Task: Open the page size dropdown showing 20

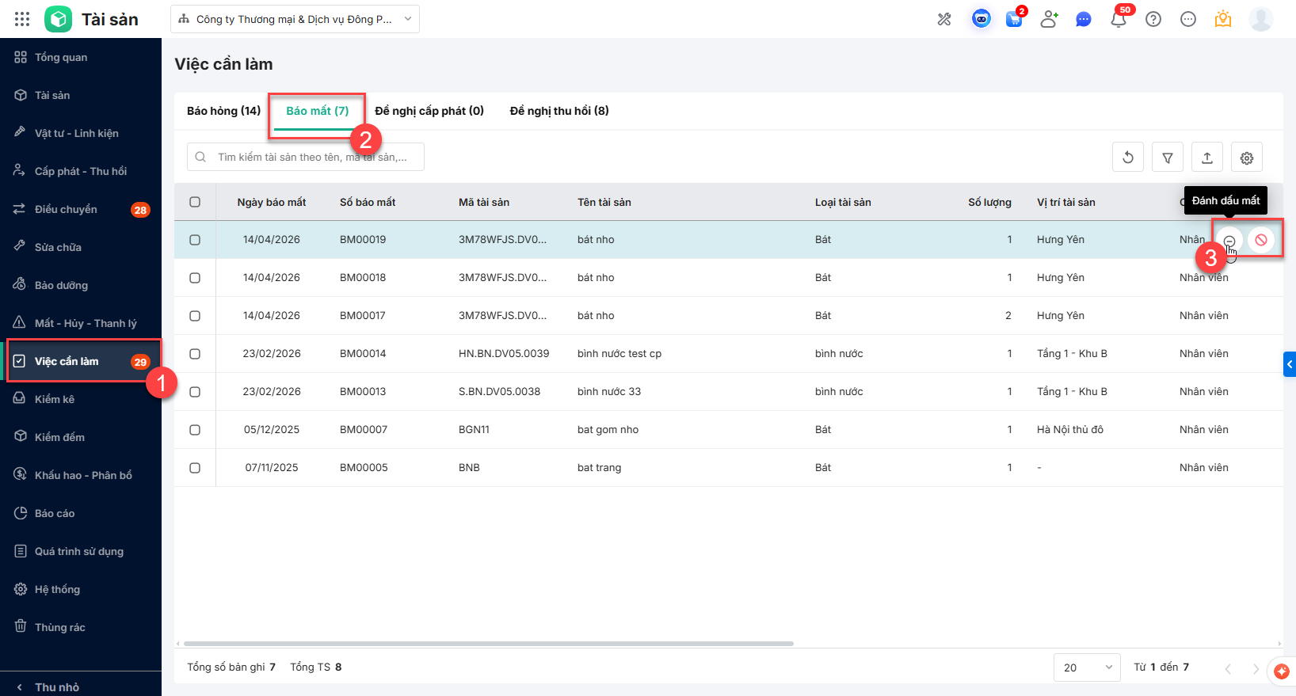Action: (x=1086, y=667)
